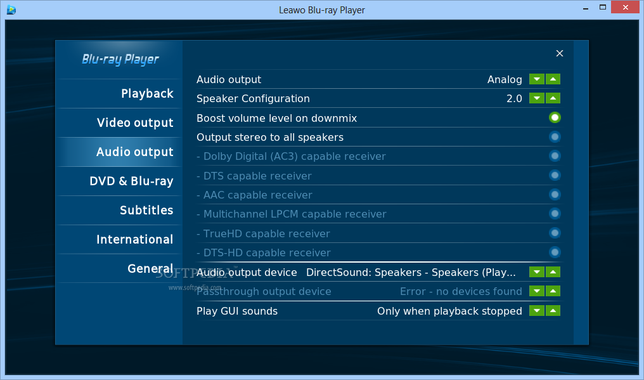Open the Video output settings section
This screenshot has width=644, height=380.
(x=120, y=122)
